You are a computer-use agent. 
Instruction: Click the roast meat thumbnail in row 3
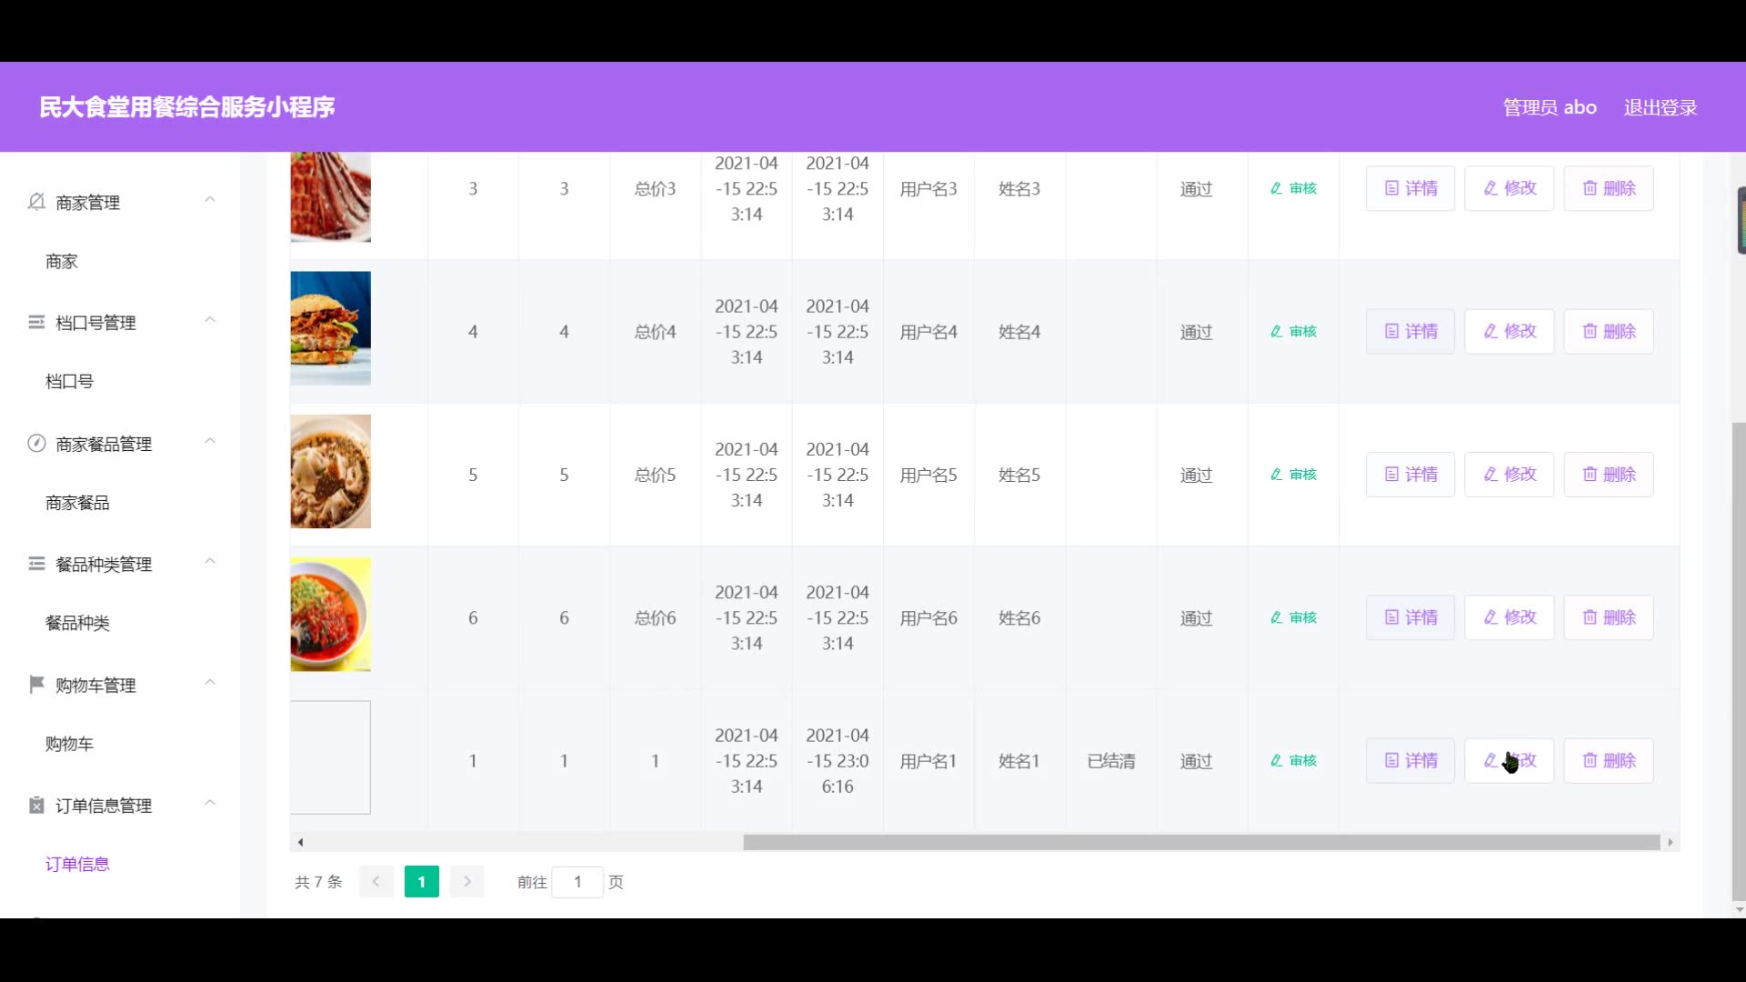coord(330,197)
